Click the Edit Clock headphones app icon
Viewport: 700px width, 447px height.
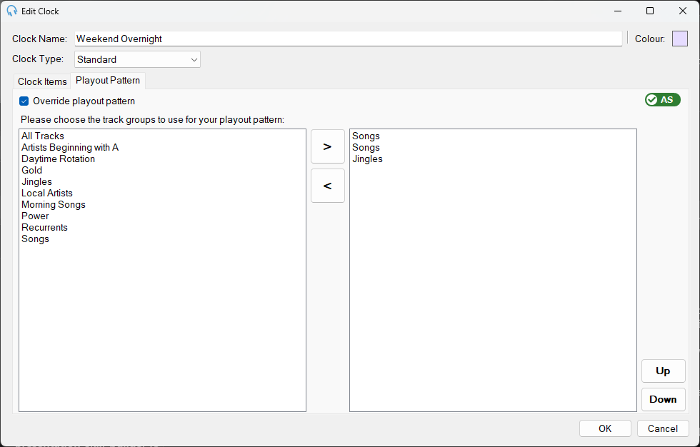11,11
